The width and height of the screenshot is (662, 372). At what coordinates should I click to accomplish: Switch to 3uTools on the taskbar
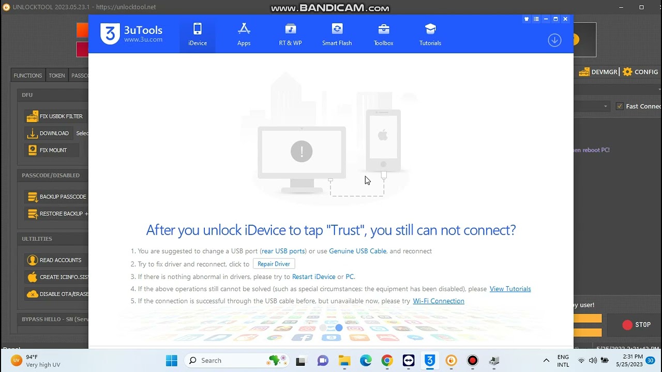[430, 361]
